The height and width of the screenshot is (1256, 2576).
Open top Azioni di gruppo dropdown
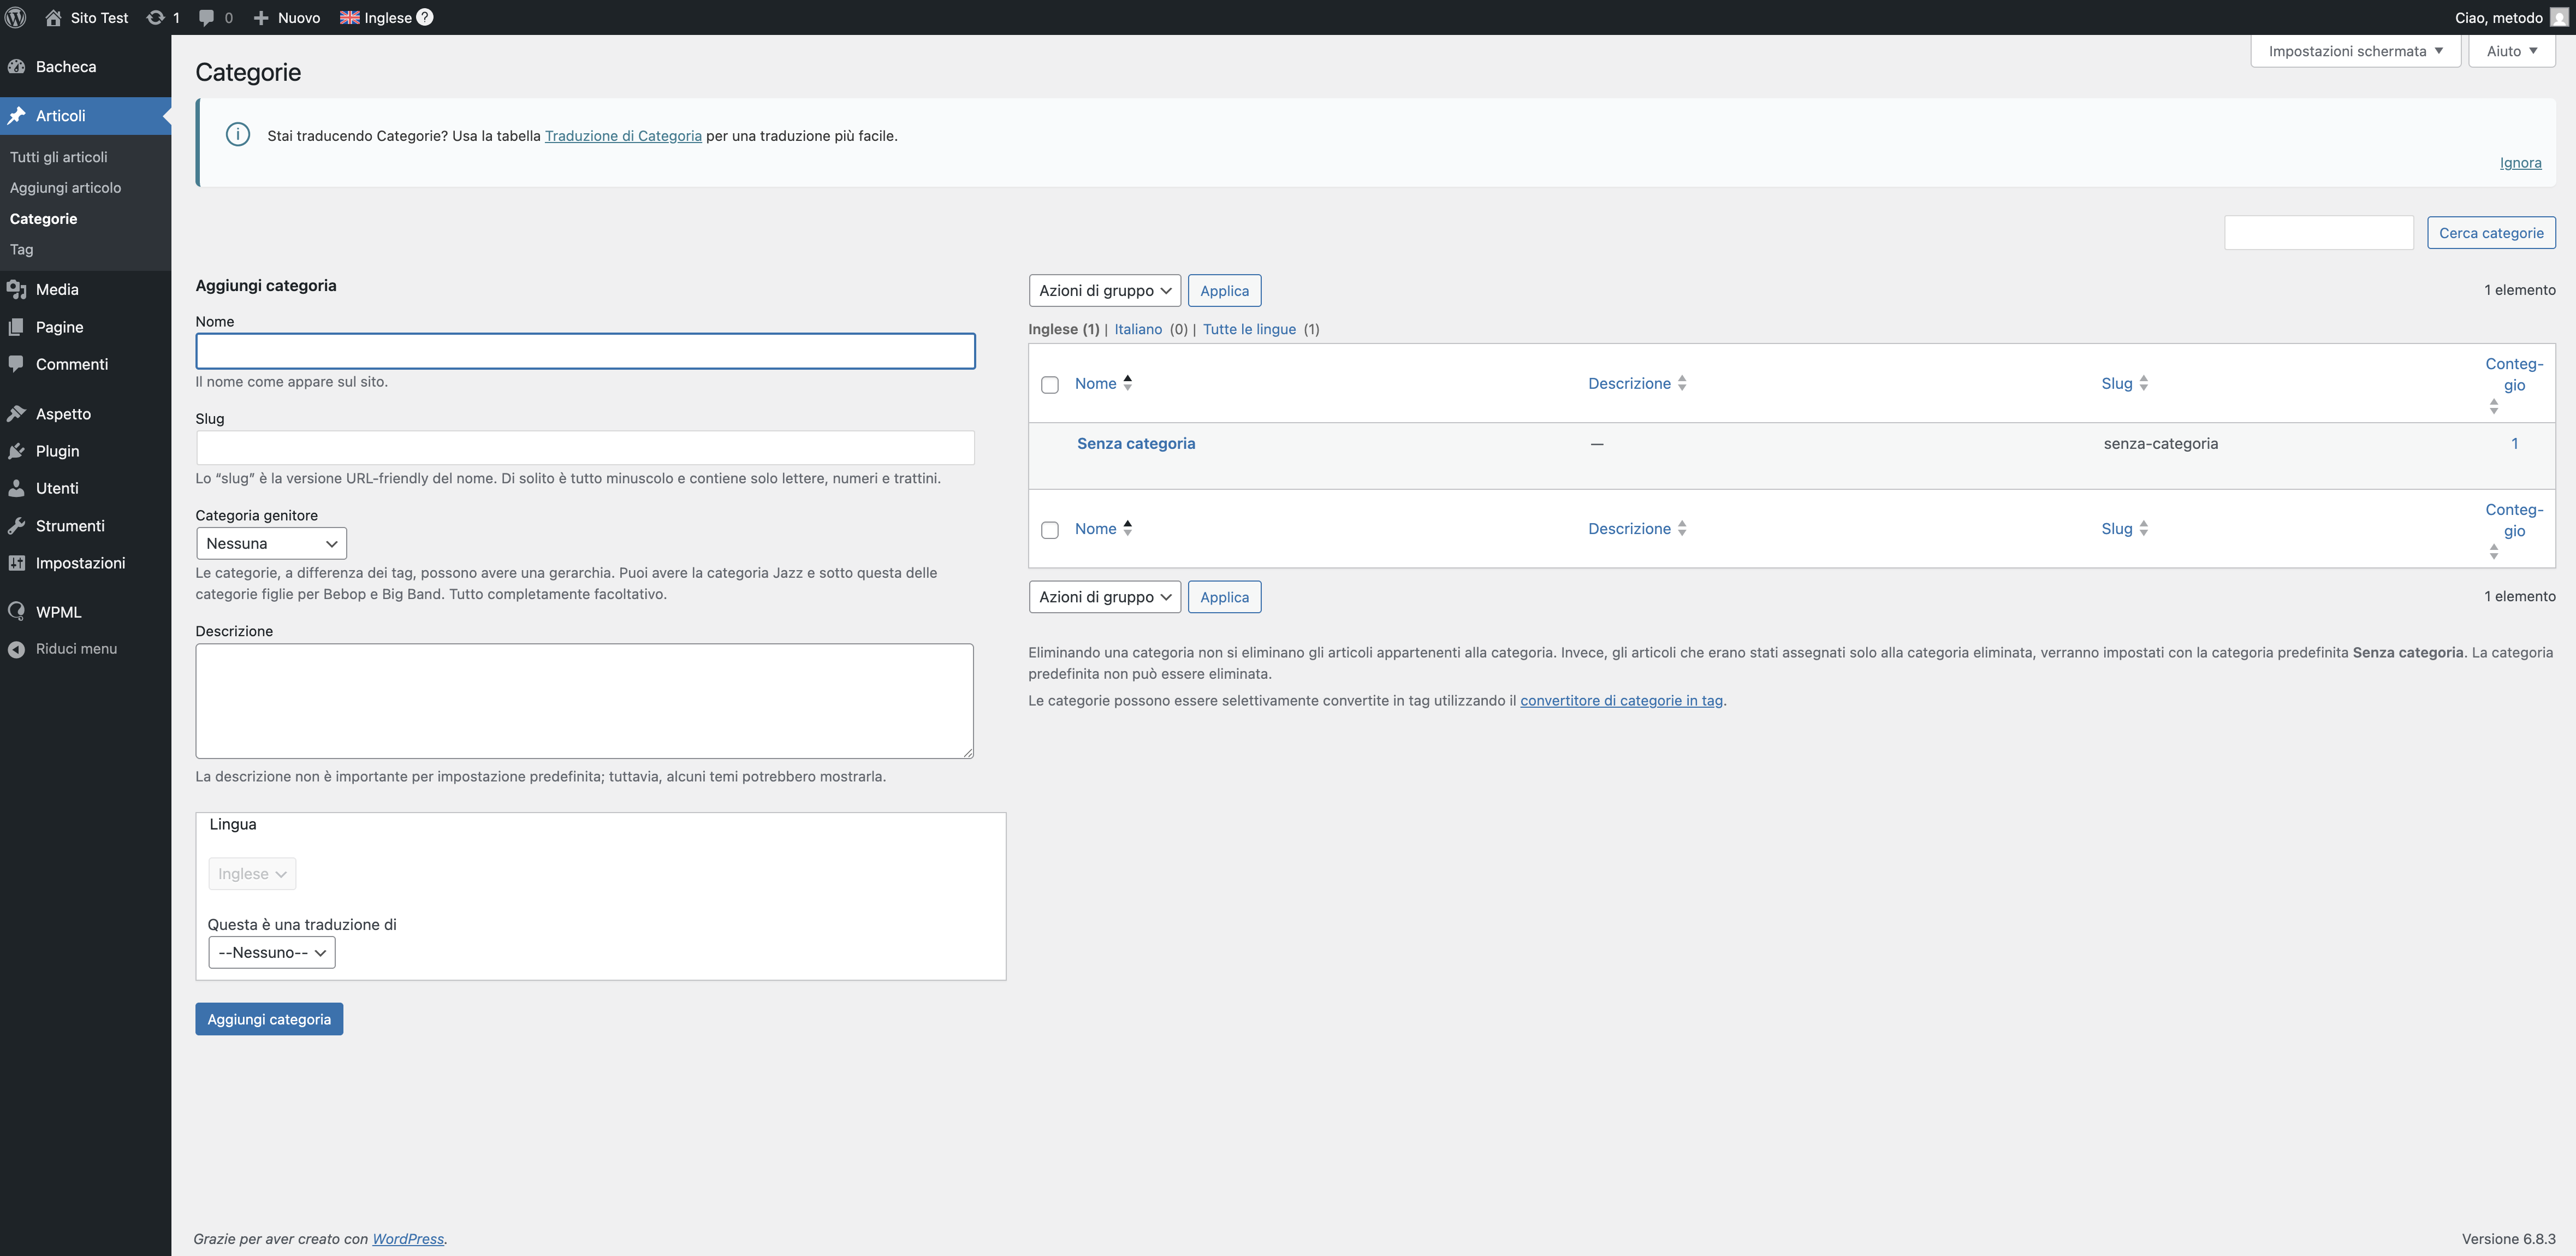[x=1104, y=291]
